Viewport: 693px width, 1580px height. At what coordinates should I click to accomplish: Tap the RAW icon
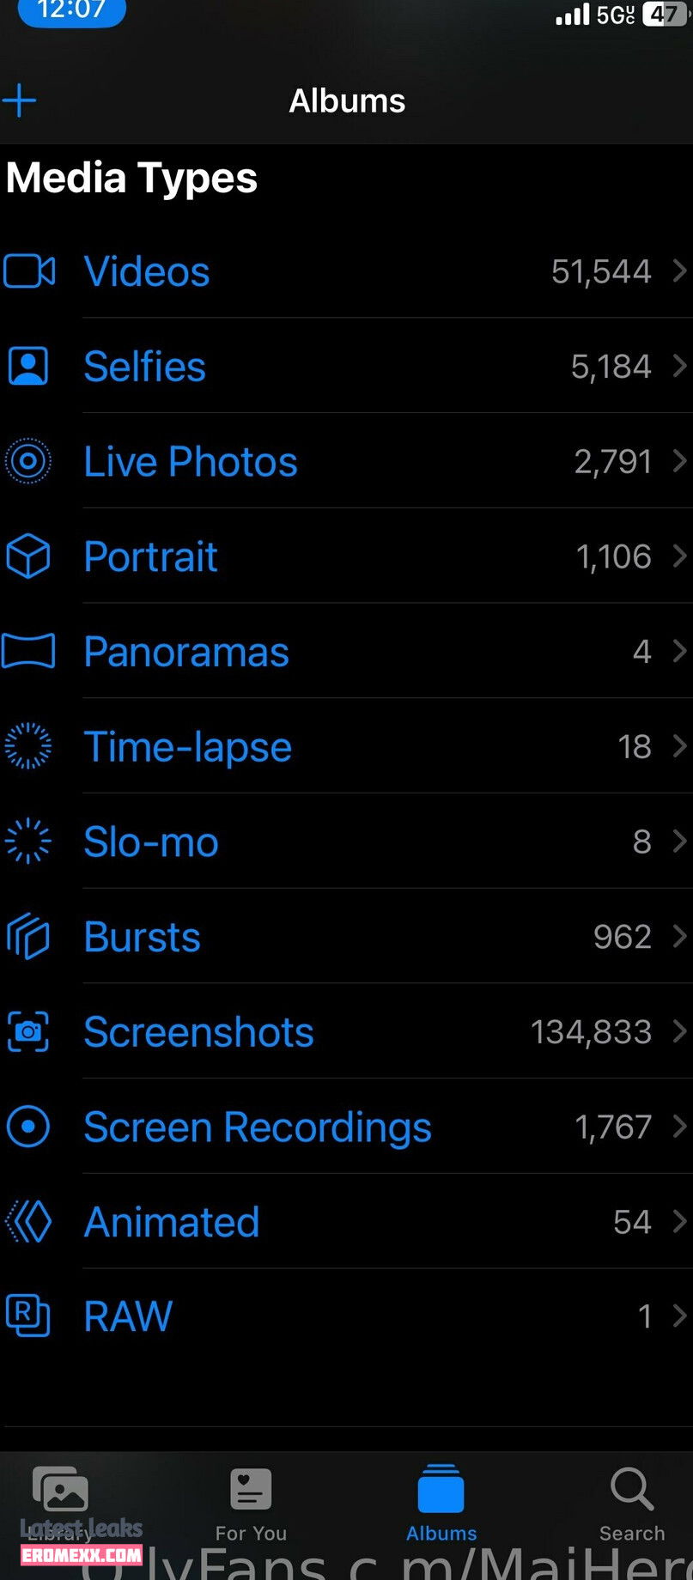click(x=28, y=1316)
